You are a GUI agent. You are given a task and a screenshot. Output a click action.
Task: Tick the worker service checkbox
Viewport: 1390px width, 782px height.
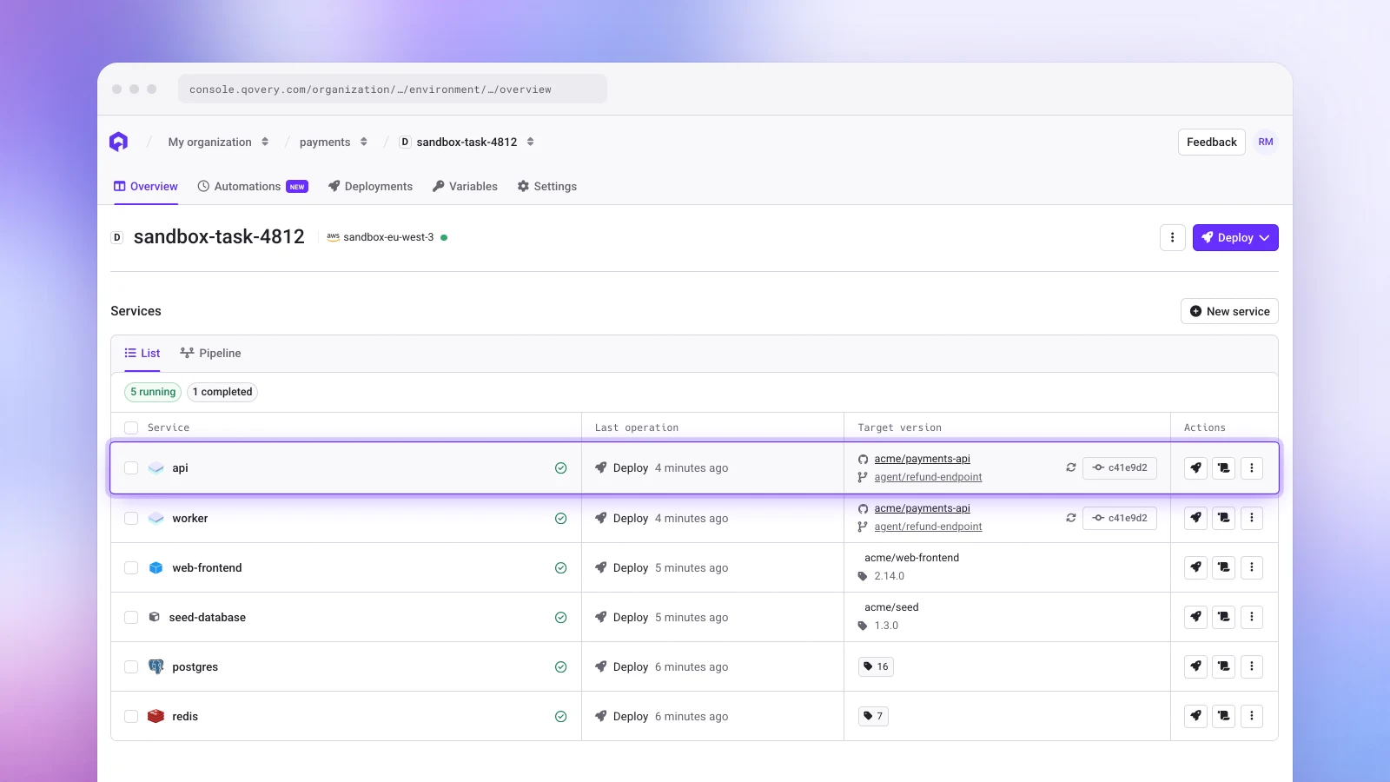(x=131, y=519)
